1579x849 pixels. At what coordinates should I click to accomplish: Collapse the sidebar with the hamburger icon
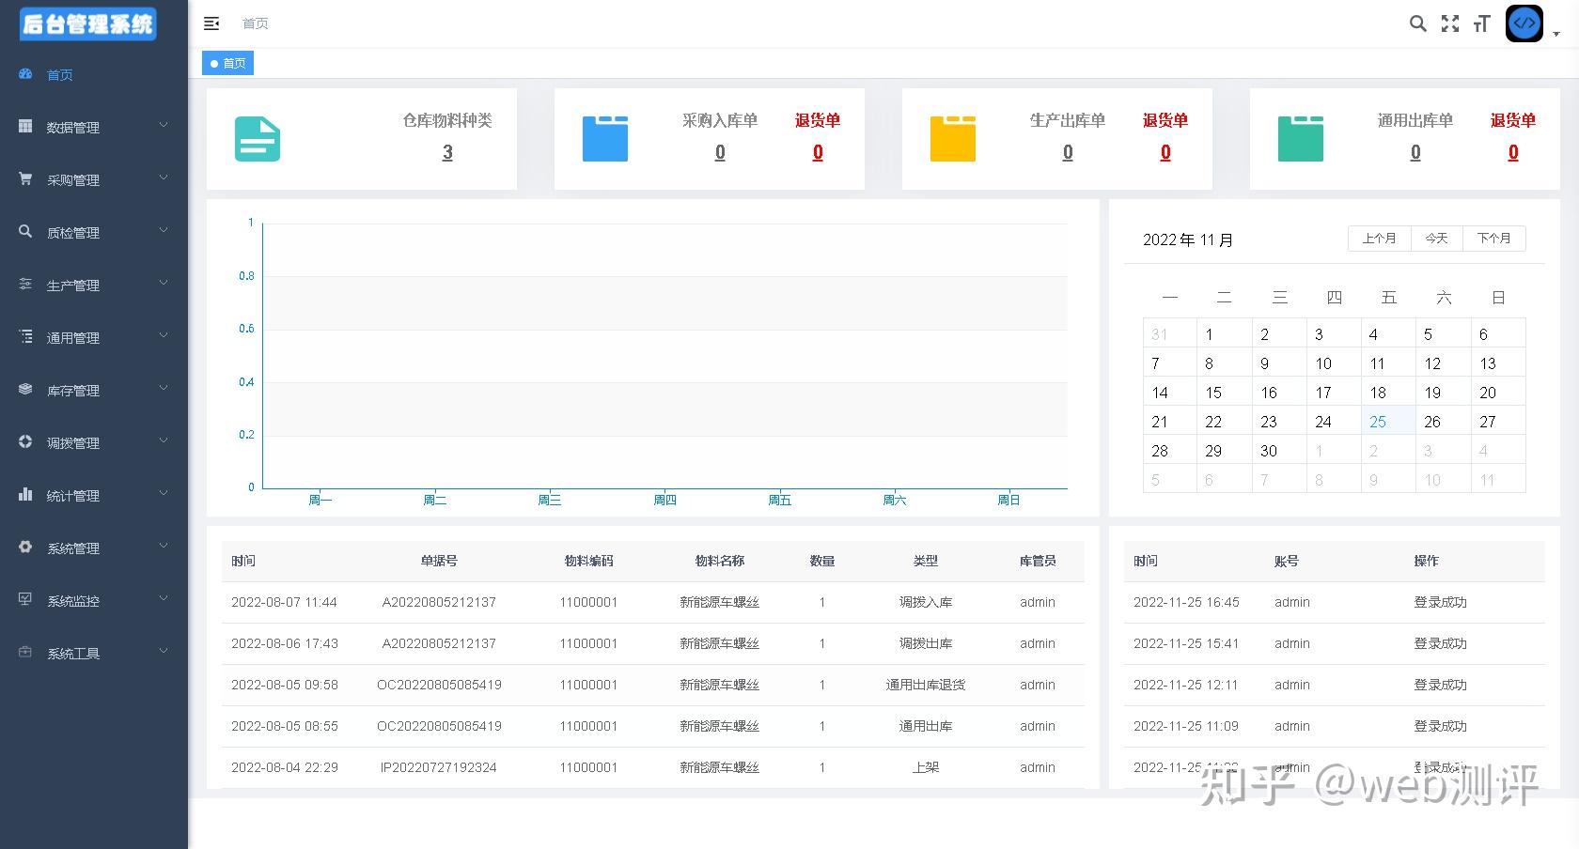point(211,23)
